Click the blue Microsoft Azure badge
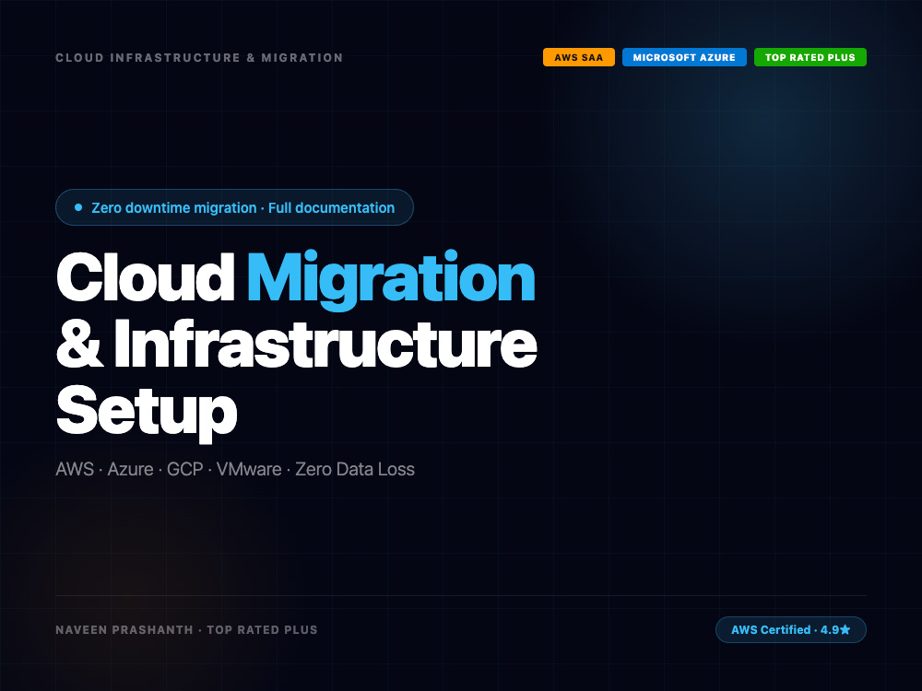Viewport: 922px width, 691px height. (684, 57)
